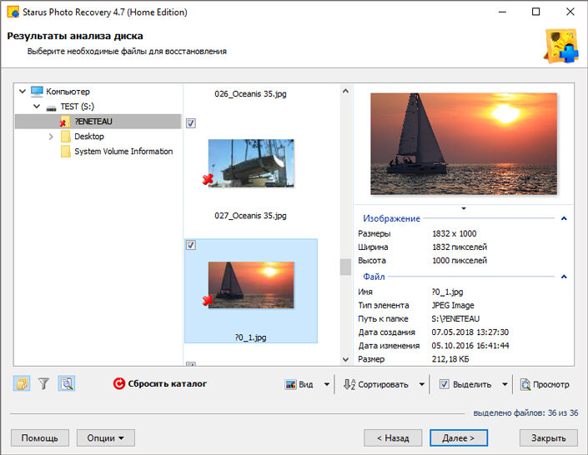Click the Starus Photo Recovery title bar icon

tap(13, 12)
